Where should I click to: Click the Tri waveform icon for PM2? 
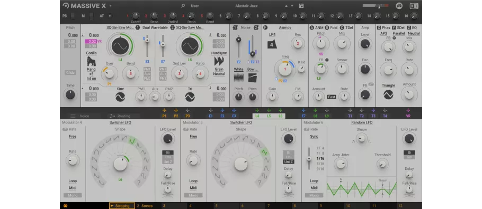point(190,97)
